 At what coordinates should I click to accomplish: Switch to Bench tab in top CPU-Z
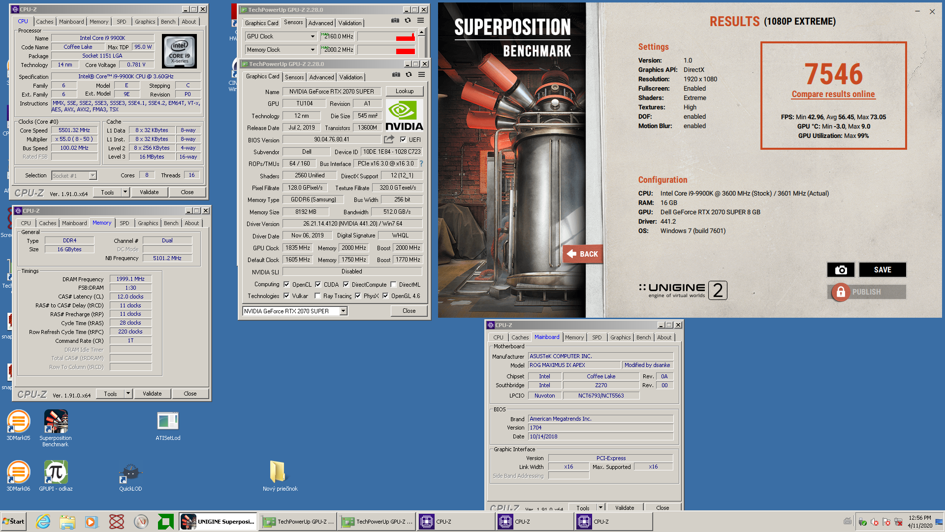168,22
